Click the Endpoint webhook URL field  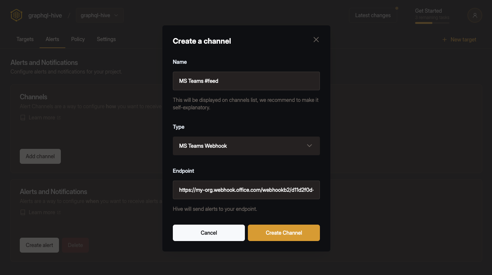(x=246, y=190)
